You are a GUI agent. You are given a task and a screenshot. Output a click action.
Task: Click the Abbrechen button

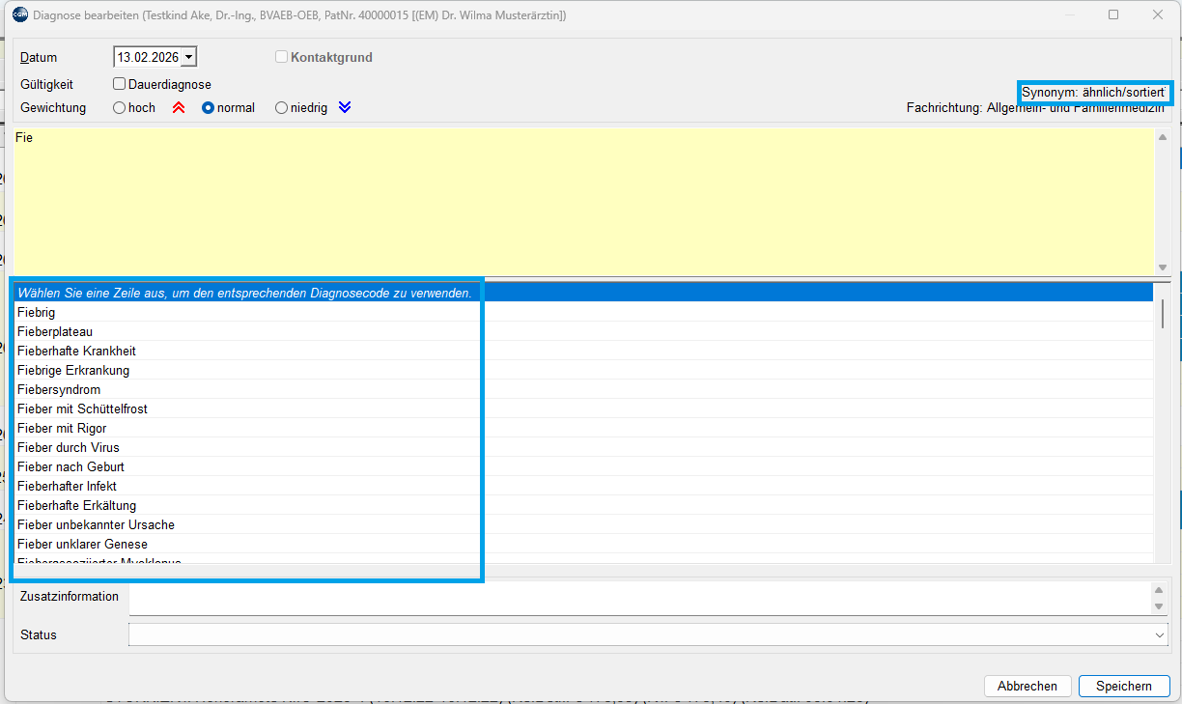pos(1027,686)
